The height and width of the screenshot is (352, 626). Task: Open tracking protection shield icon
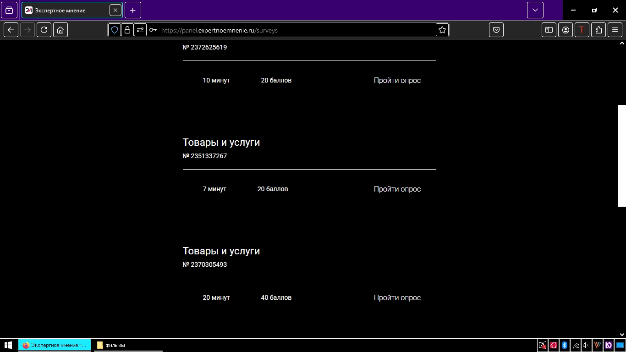tap(115, 30)
